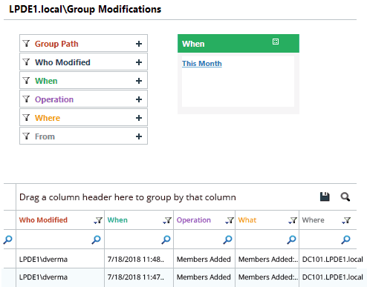Select the 7/18/2018 11:48 cell

(139, 259)
